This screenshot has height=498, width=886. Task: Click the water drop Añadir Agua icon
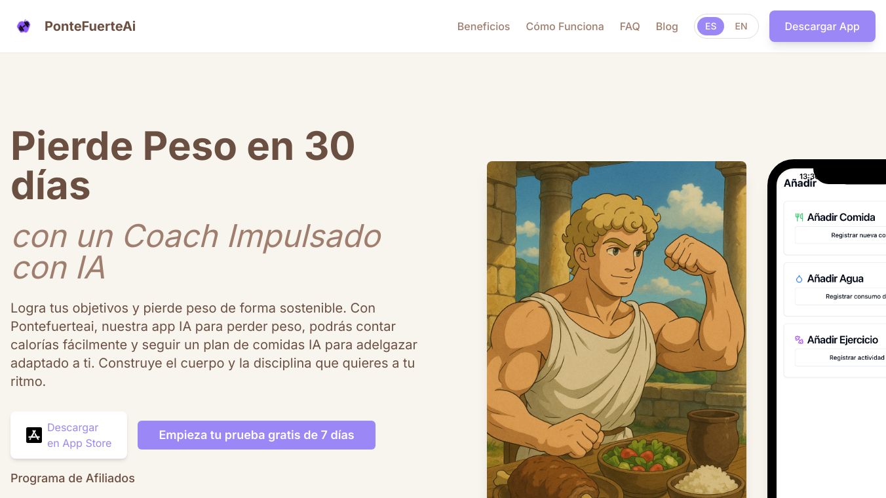point(799,278)
